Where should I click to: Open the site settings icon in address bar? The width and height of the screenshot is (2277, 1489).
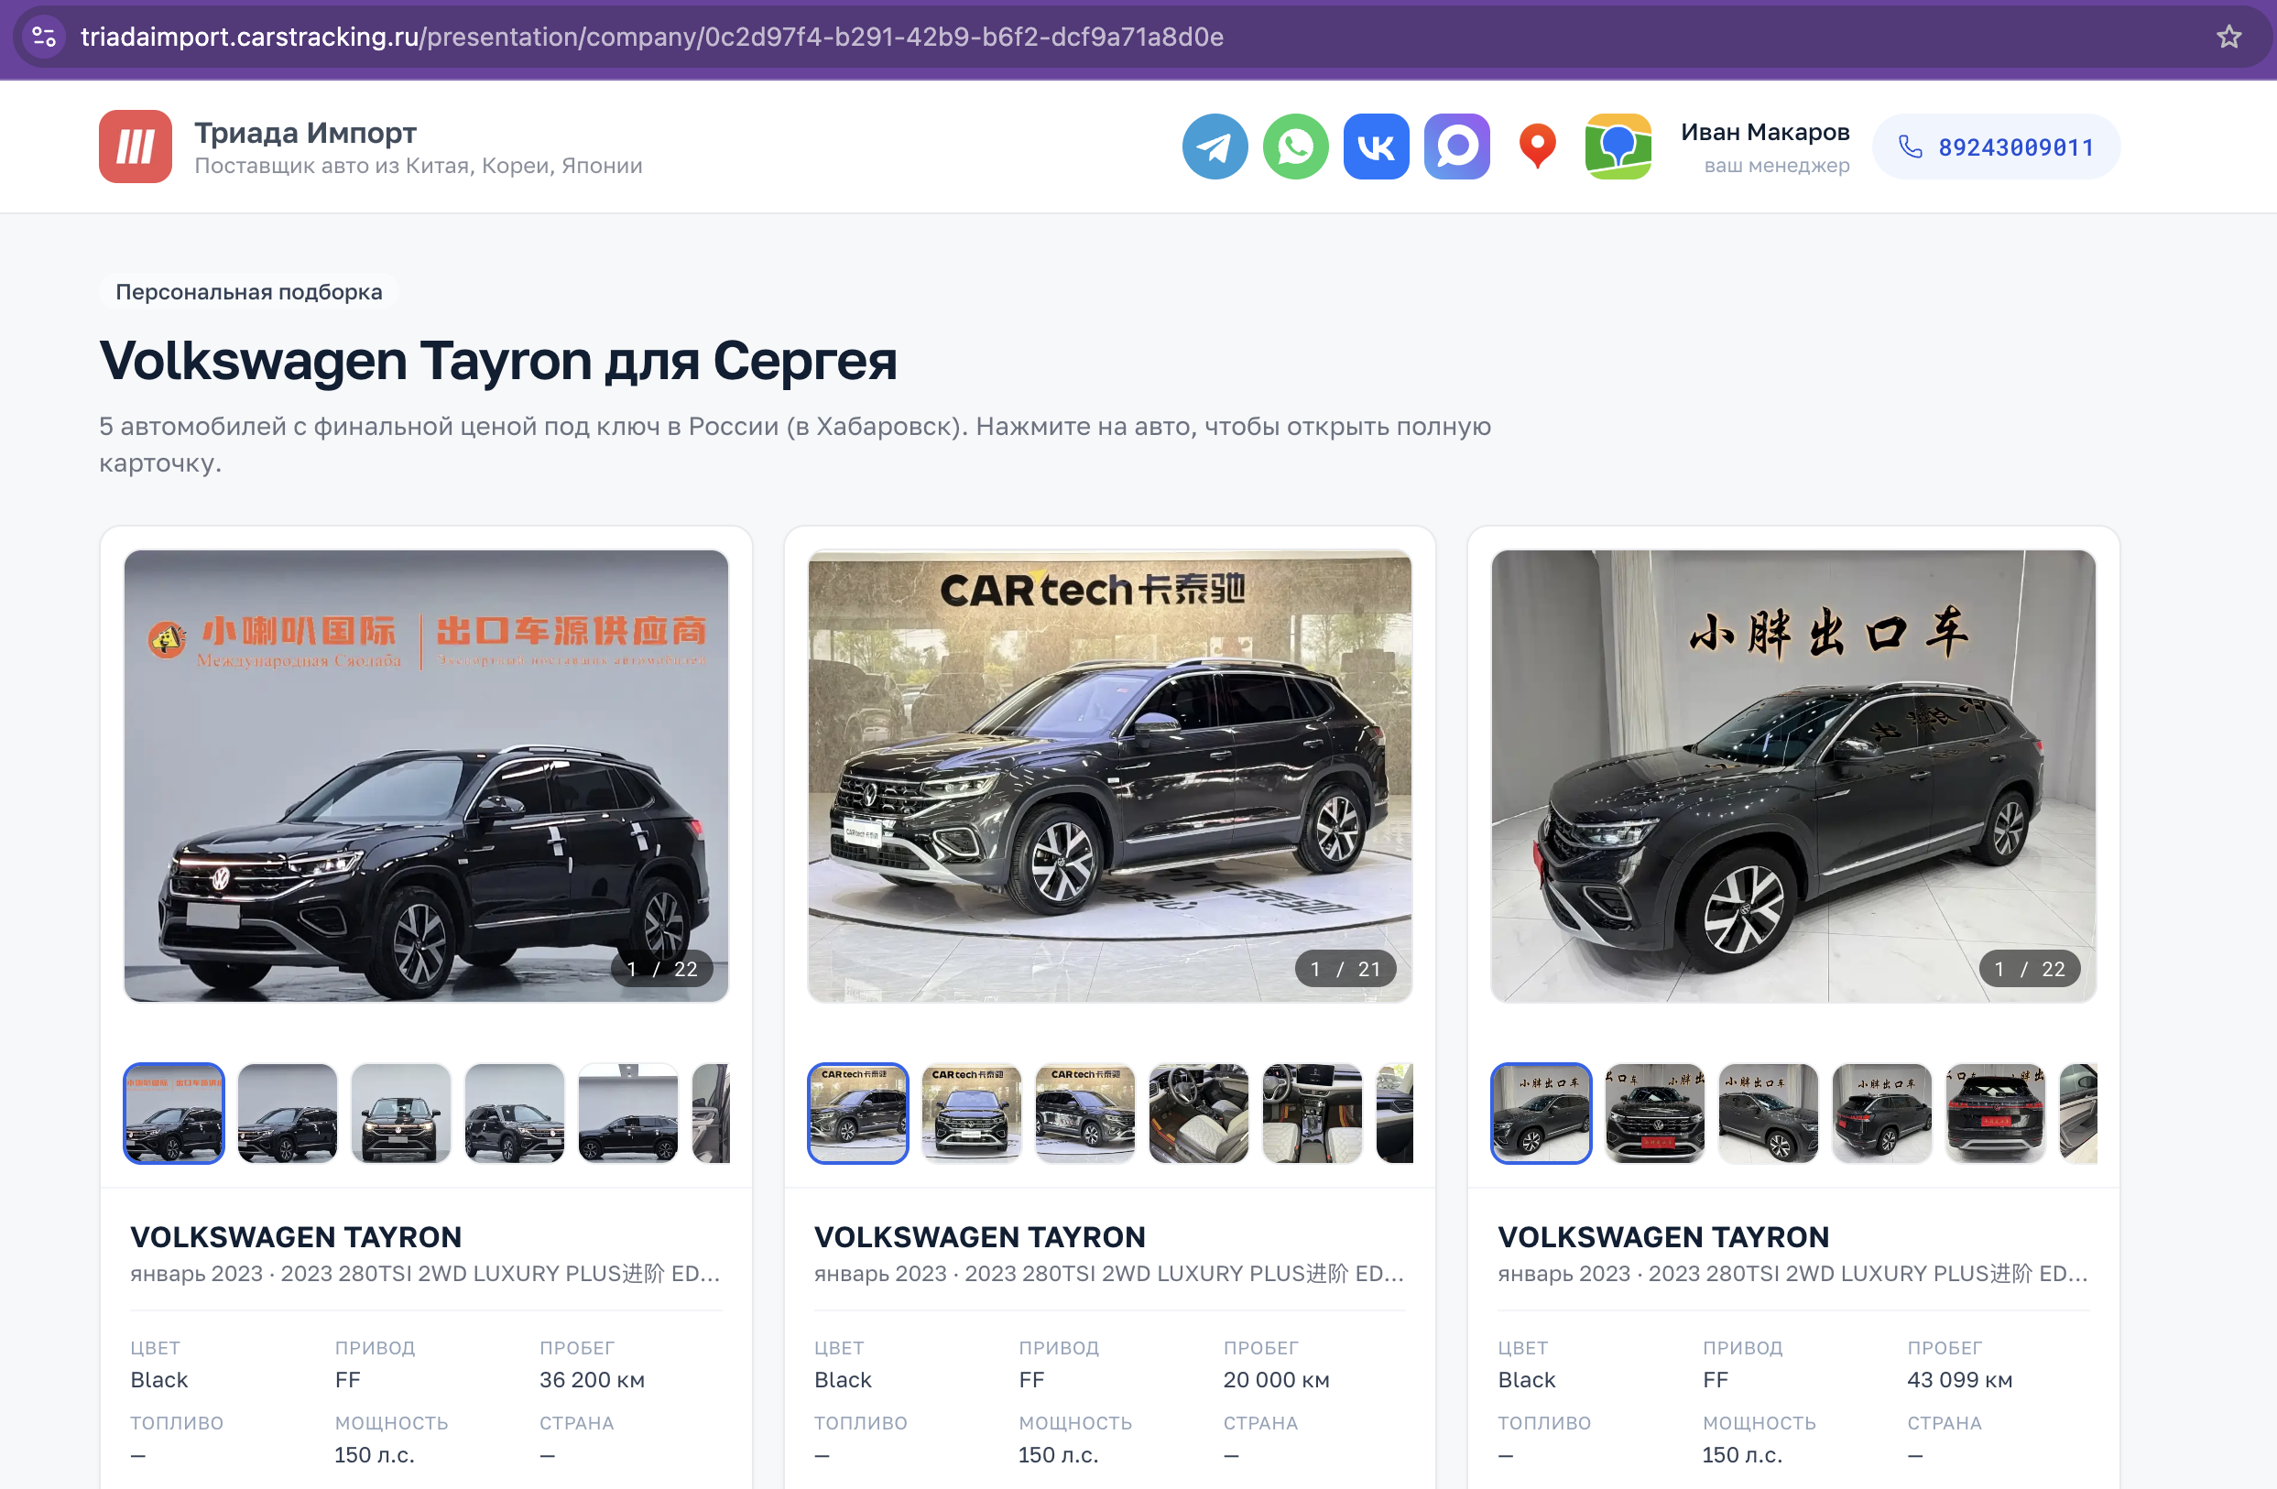[44, 37]
